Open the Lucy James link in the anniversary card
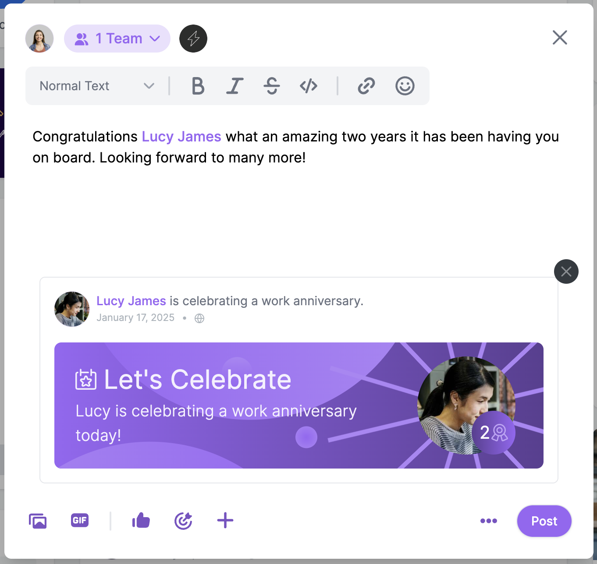597x564 pixels. coord(131,301)
